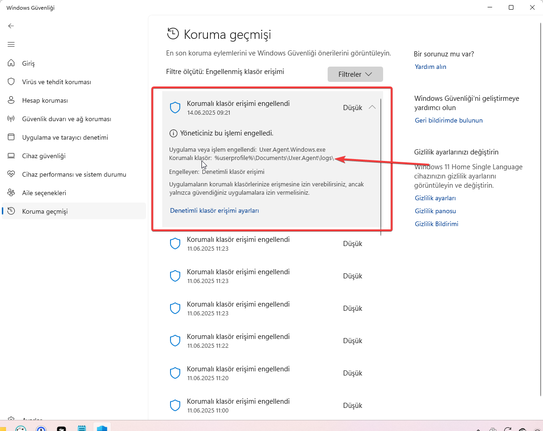This screenshot has height=431, width=543.
Task: Open Hesap koruması section
Action: [x=74, y=100]
